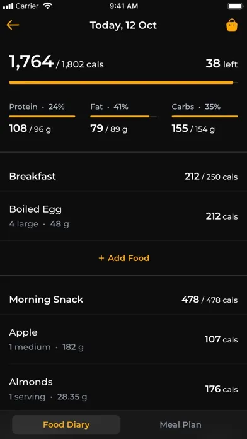
Task: Tap the Wi-Fi status icon
Action: 48,6
